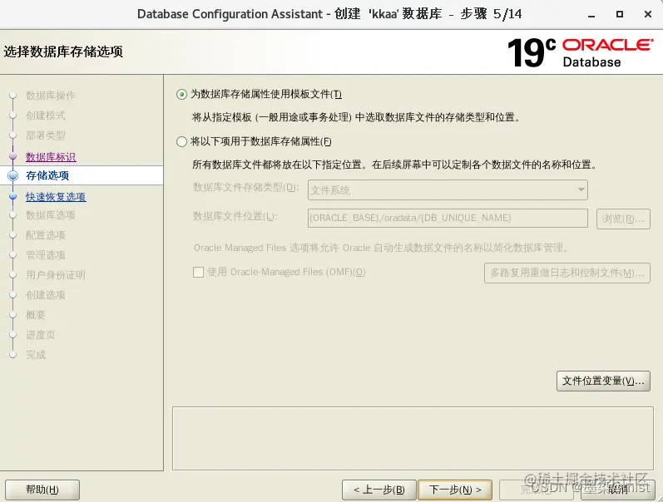The width and height of the screenshot is (663, 502).
Task: Go back with 上一步 button
Action: tap(379, 490)
